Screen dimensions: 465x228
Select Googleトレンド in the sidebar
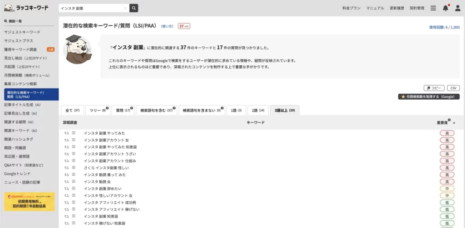pyautogui.click(x=18, y=174)
